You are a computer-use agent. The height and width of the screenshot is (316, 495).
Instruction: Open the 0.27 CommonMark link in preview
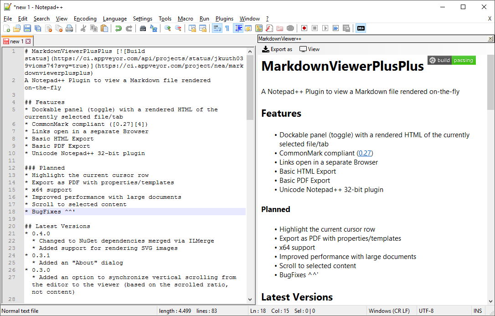pyautogui.click(x=365, y=153)
